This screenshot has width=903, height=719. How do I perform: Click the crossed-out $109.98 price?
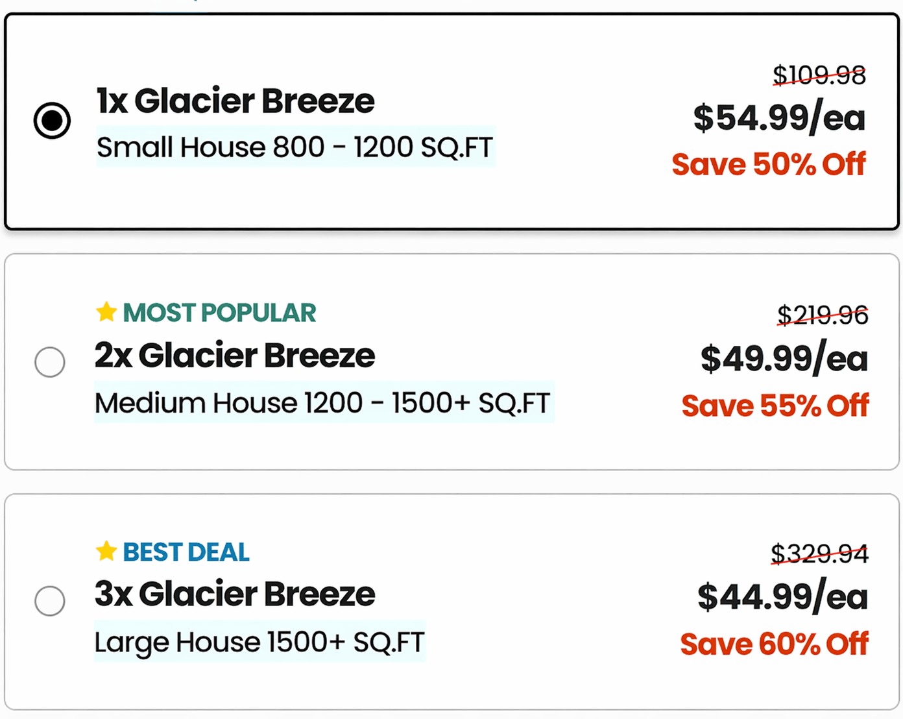click(x=819, y=75)
